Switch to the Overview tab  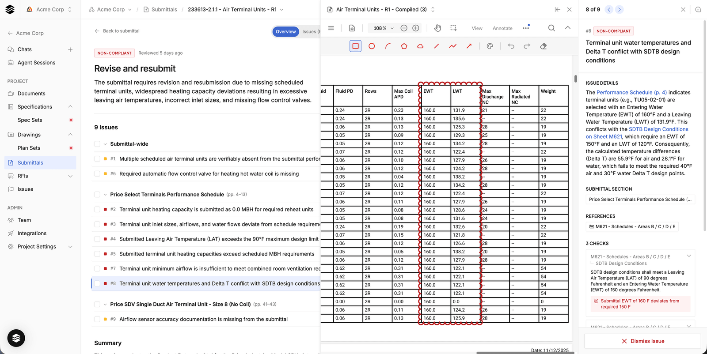(x=285, y=31)
